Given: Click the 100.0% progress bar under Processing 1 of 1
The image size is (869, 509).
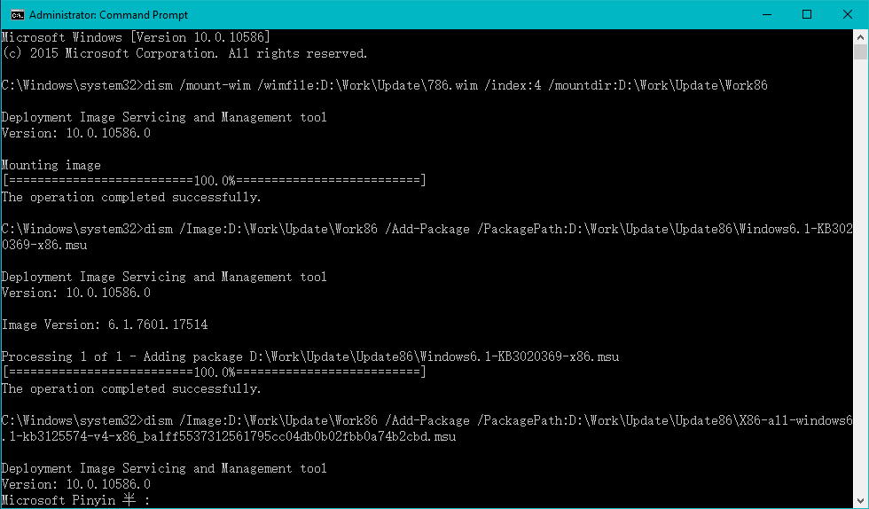Looking at the screenshot, I should (x=214, y=372).
